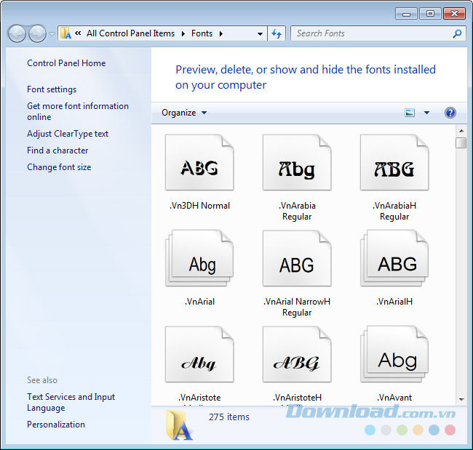The height and width of the screenshot is (450, 473).
Task: Open Personalization link
Action: pyautogui.click(x=56, y=425)
